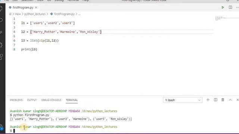Open the Debug menu
The height and width of the screenshot is (134, 239).
click(59, 1)
